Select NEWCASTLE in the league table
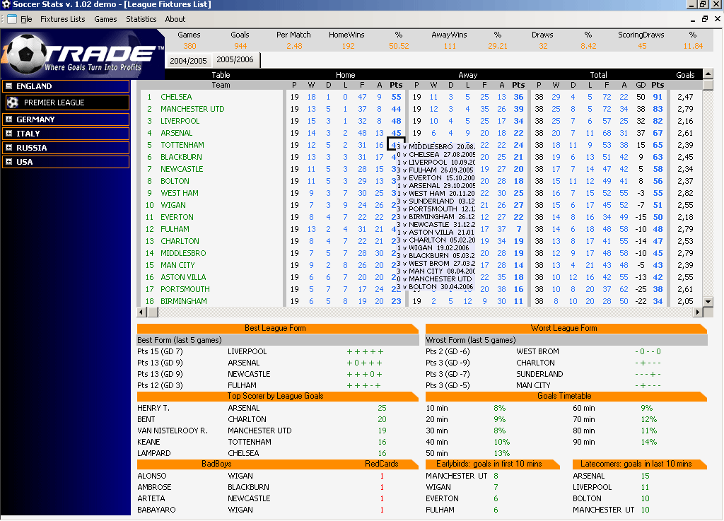The height and width of the screenshot is (521, 724). click(x=182, y=169)
